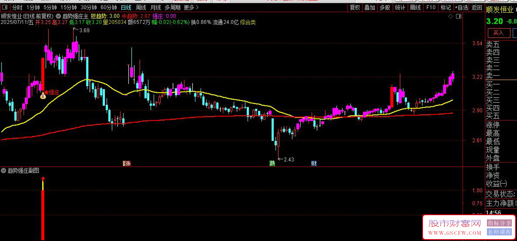Expand the 趋势强庄主 indicator dropdown arrow
517x241 pixels.
[x=58, y=16]
